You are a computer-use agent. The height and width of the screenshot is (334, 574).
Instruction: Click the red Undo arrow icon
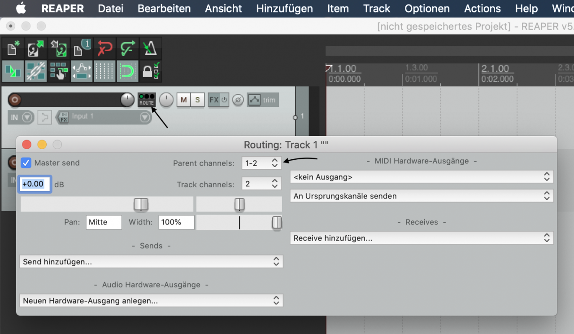tap(104, 48)
